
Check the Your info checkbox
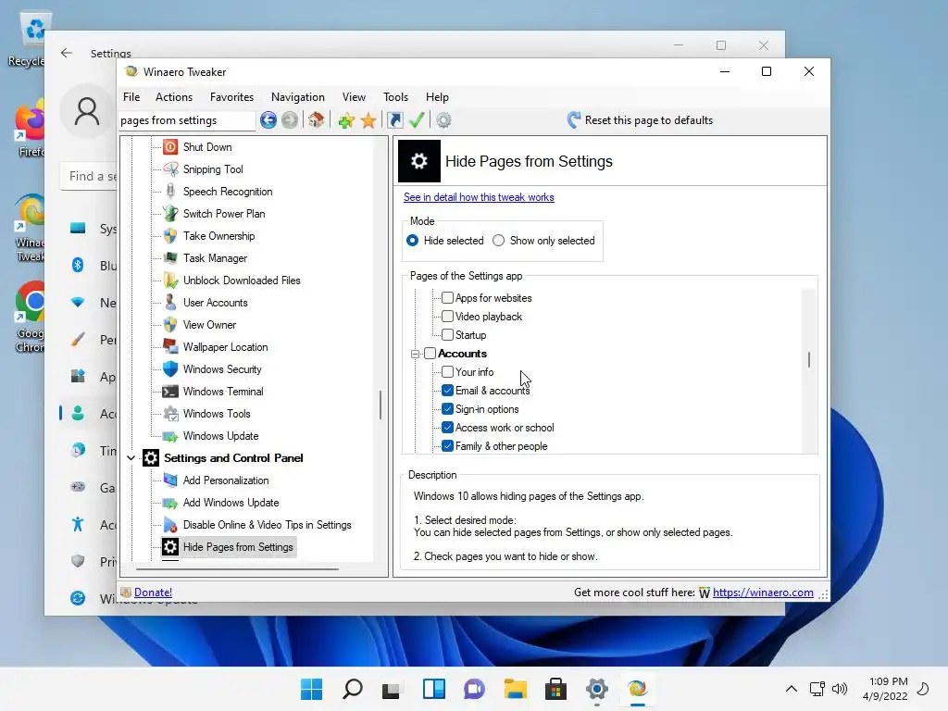pyautogui.click(x=447, y=372)
